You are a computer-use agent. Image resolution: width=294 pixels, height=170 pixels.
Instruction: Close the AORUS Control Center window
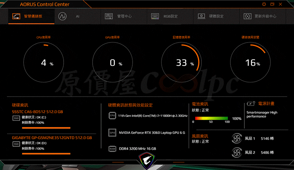[x=280, y=4]
